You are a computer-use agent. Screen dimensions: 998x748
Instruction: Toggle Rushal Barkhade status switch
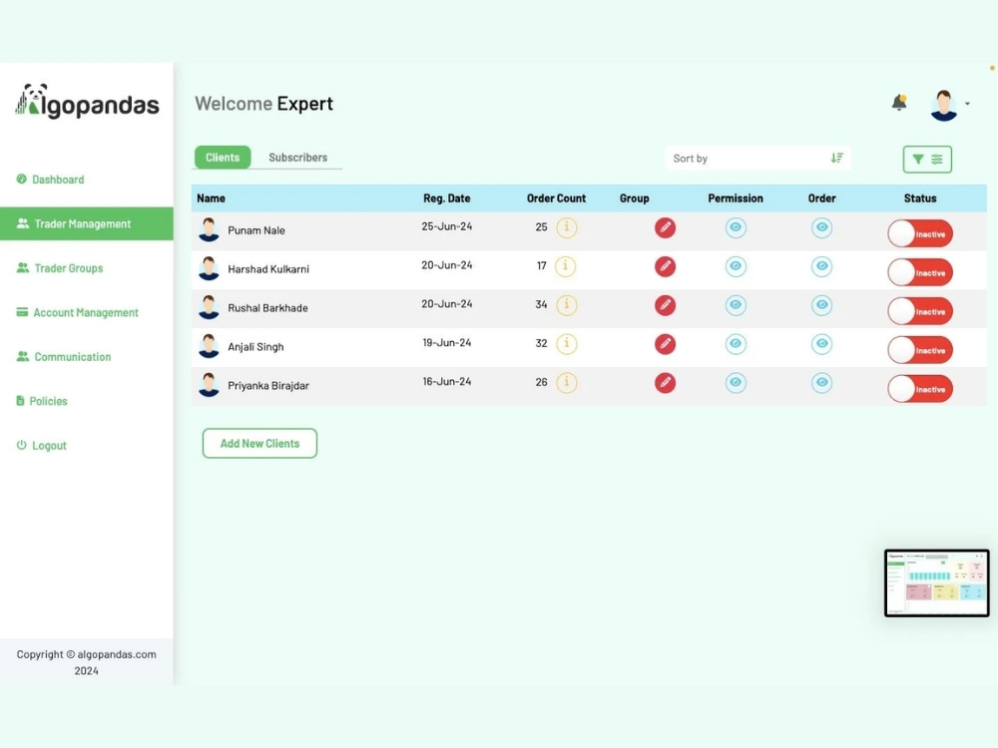[920, 311]
